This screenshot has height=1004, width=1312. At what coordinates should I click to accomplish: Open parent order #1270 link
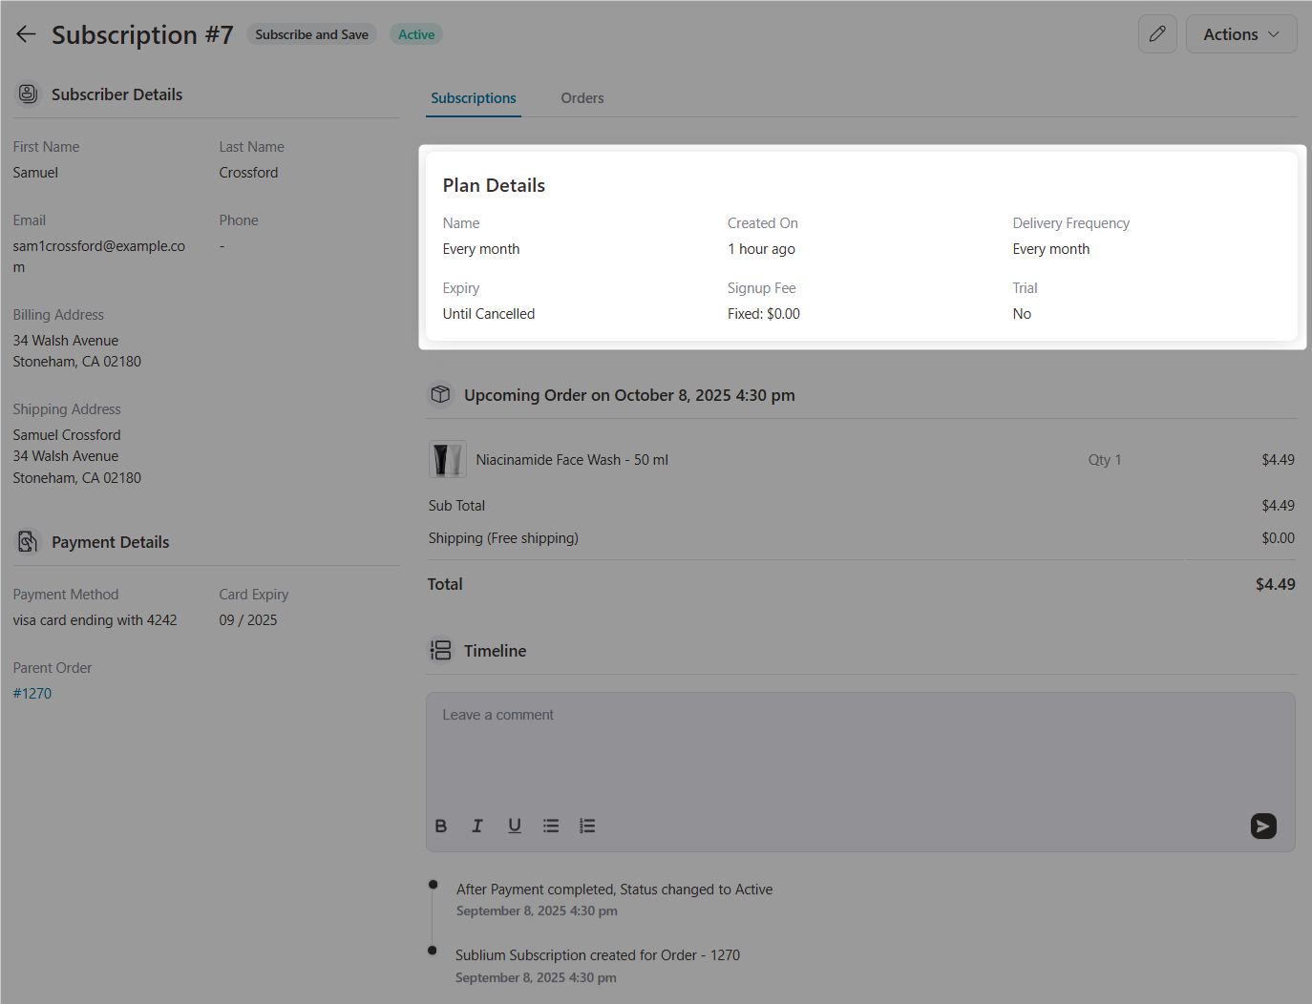click(32, 693)
